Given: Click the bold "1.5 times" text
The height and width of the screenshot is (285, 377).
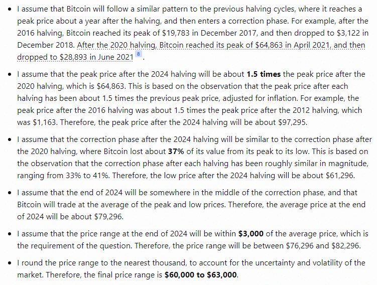Looking at the screenshot, I should click(264, 74).
